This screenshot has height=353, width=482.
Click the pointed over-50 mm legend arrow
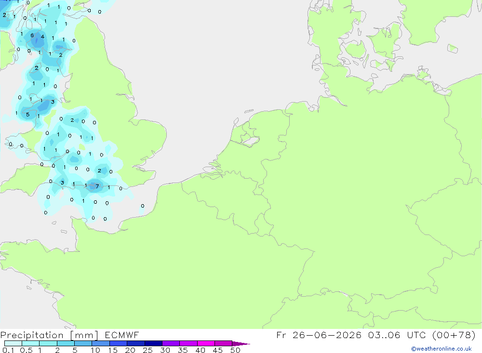241,344
